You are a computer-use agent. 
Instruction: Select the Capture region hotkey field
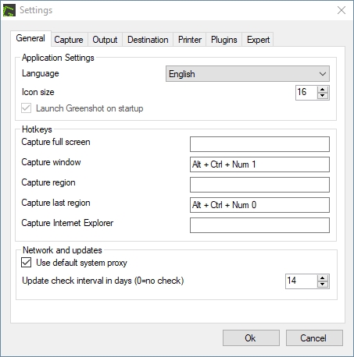(259, 185)
